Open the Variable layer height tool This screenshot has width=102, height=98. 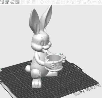(x=34, y=2)
